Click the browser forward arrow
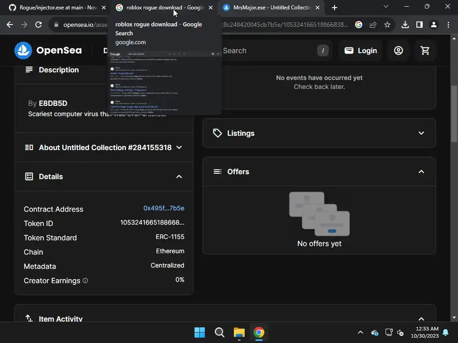The height and width of the screenshot is (343, 458). [24, 25]
